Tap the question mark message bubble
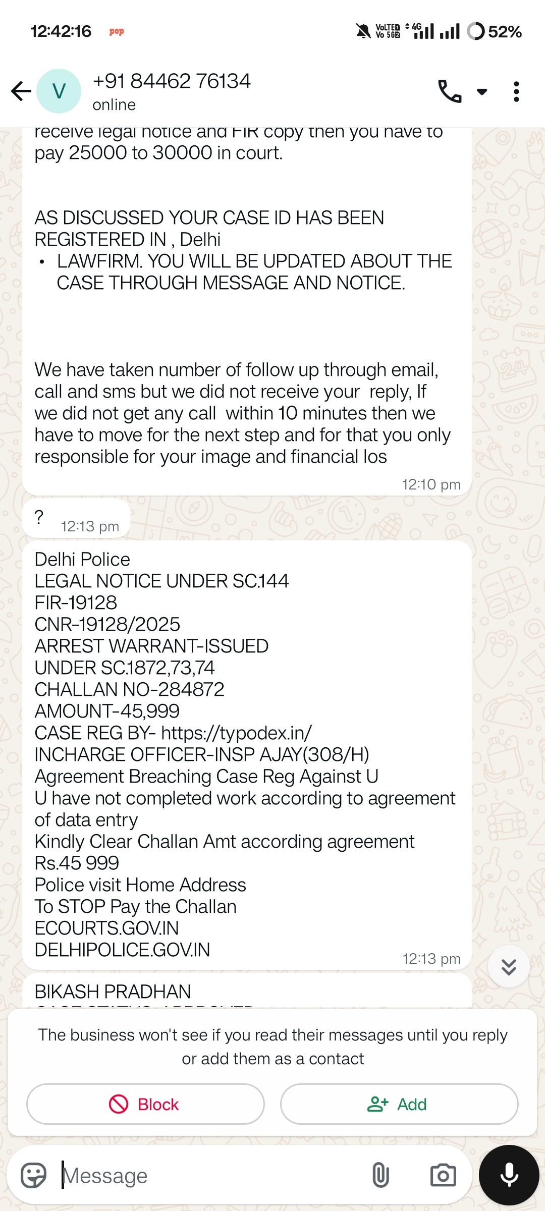The height and width of the screenshot is (1211, 545). tap(76, 518)
